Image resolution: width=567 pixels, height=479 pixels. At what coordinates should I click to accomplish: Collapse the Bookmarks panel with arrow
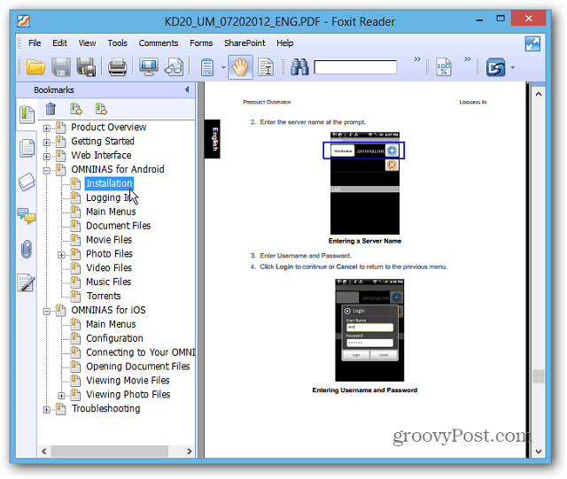point(187,89)
